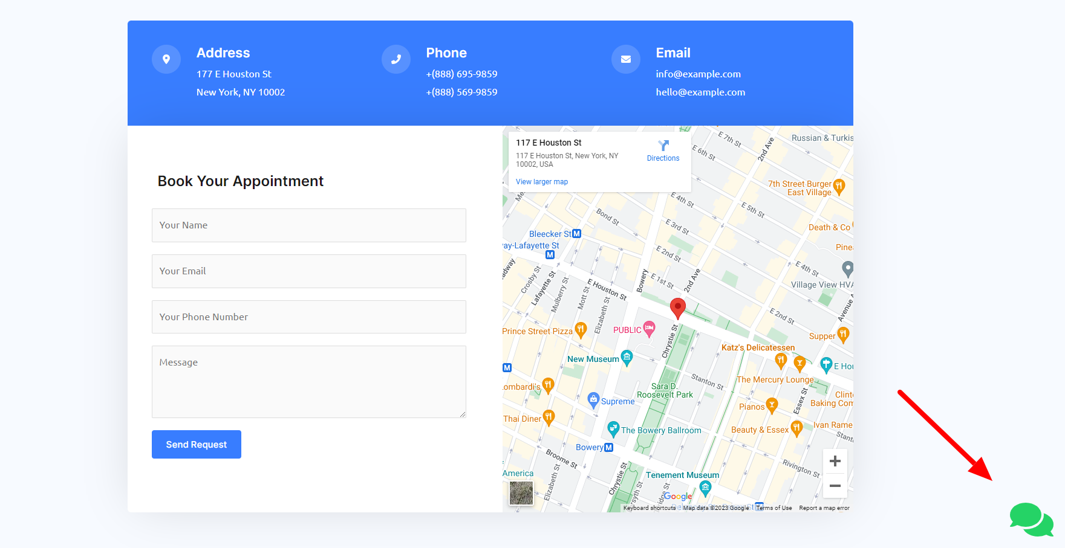Click phone number +(888) 569-9859
The width and height of the screenshot is (1065, 548).
click(462, 92)
